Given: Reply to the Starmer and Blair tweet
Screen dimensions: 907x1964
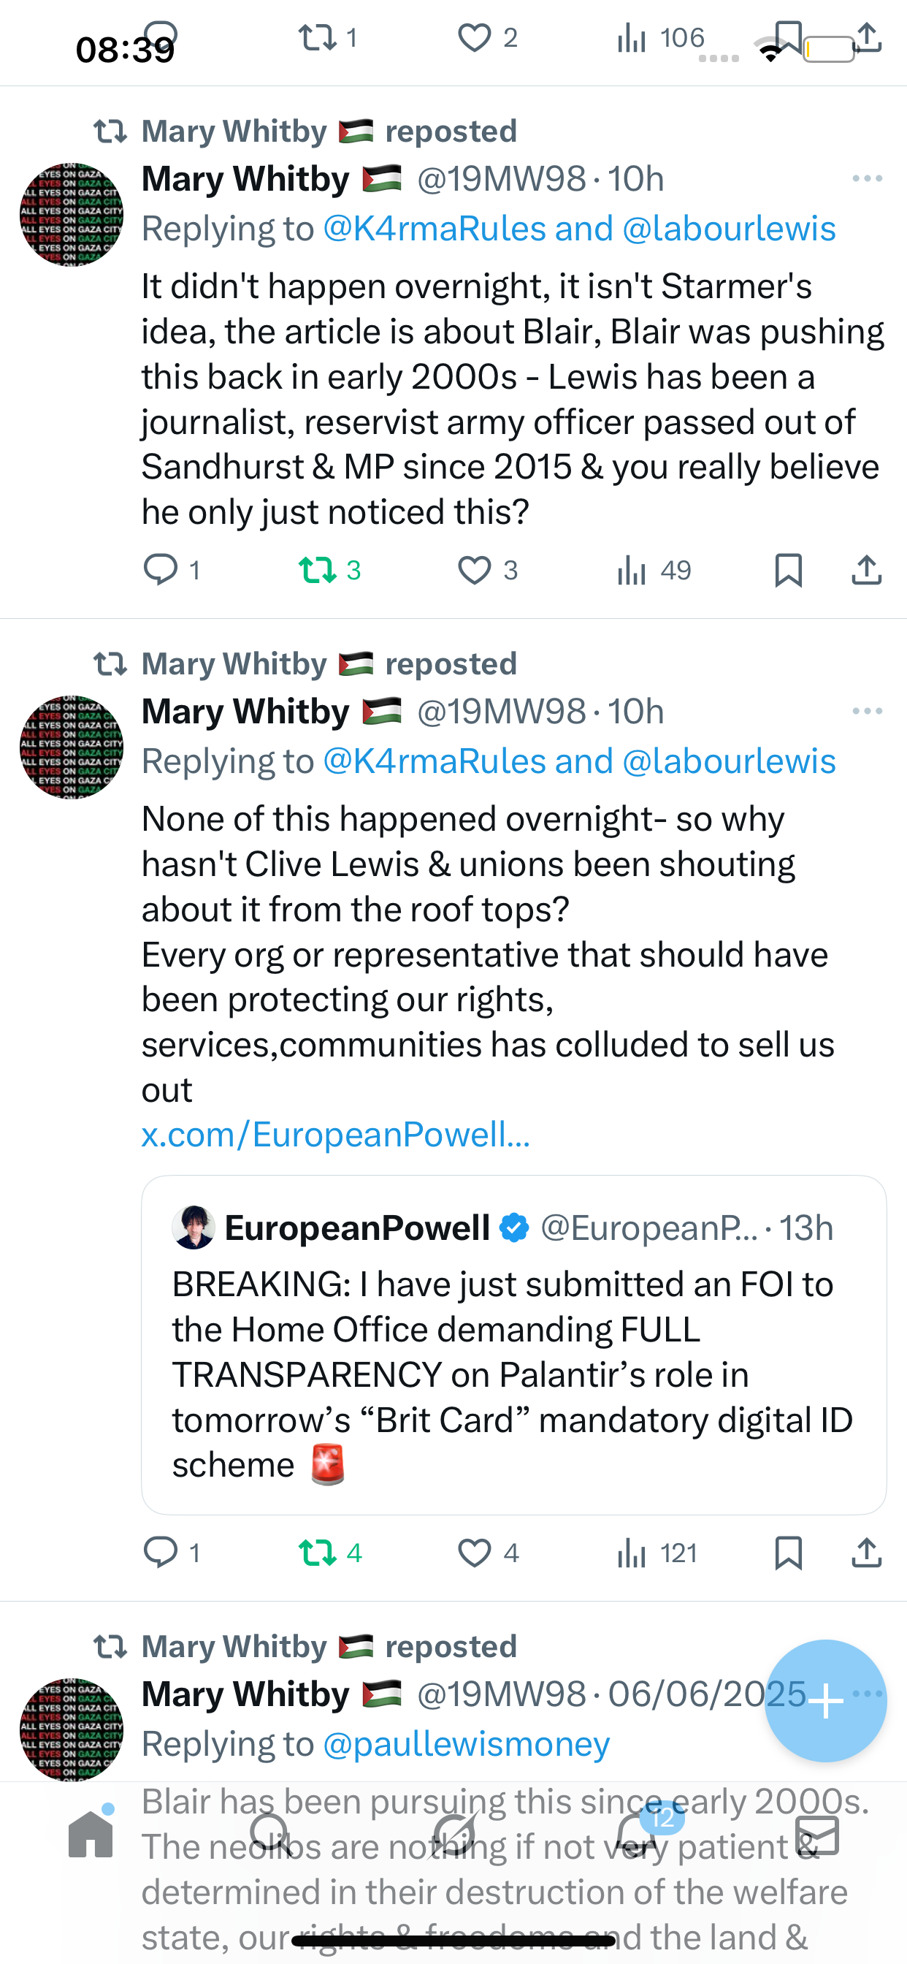Looking at the screenshot, I should [x=161, y=569].
